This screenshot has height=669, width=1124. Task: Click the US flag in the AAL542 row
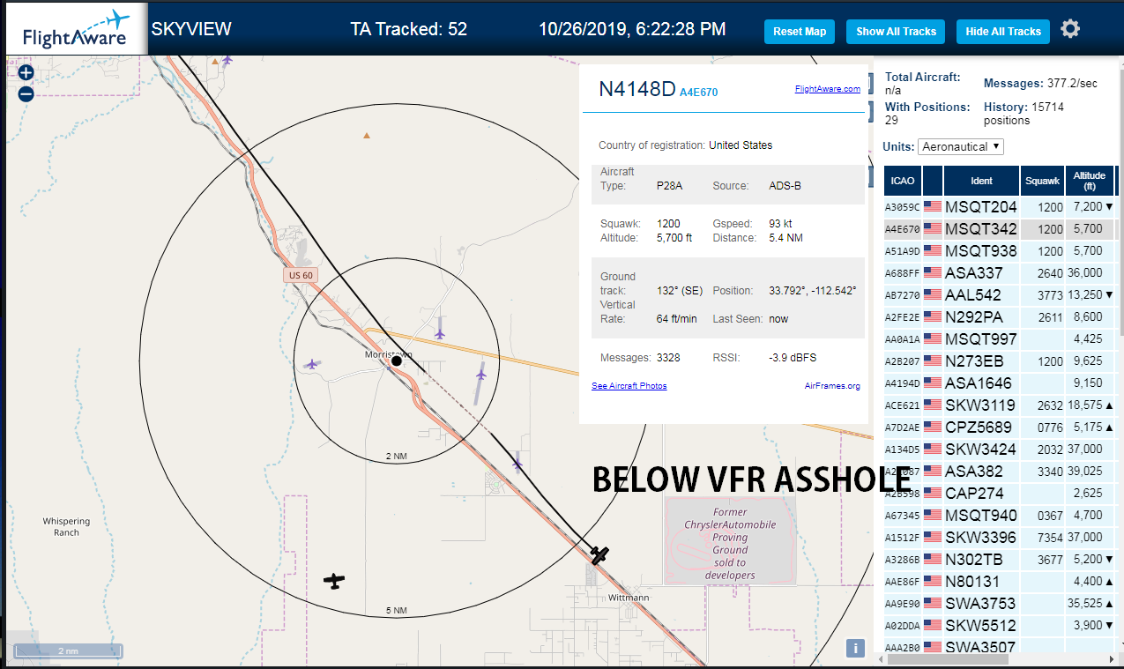[933, 294]
